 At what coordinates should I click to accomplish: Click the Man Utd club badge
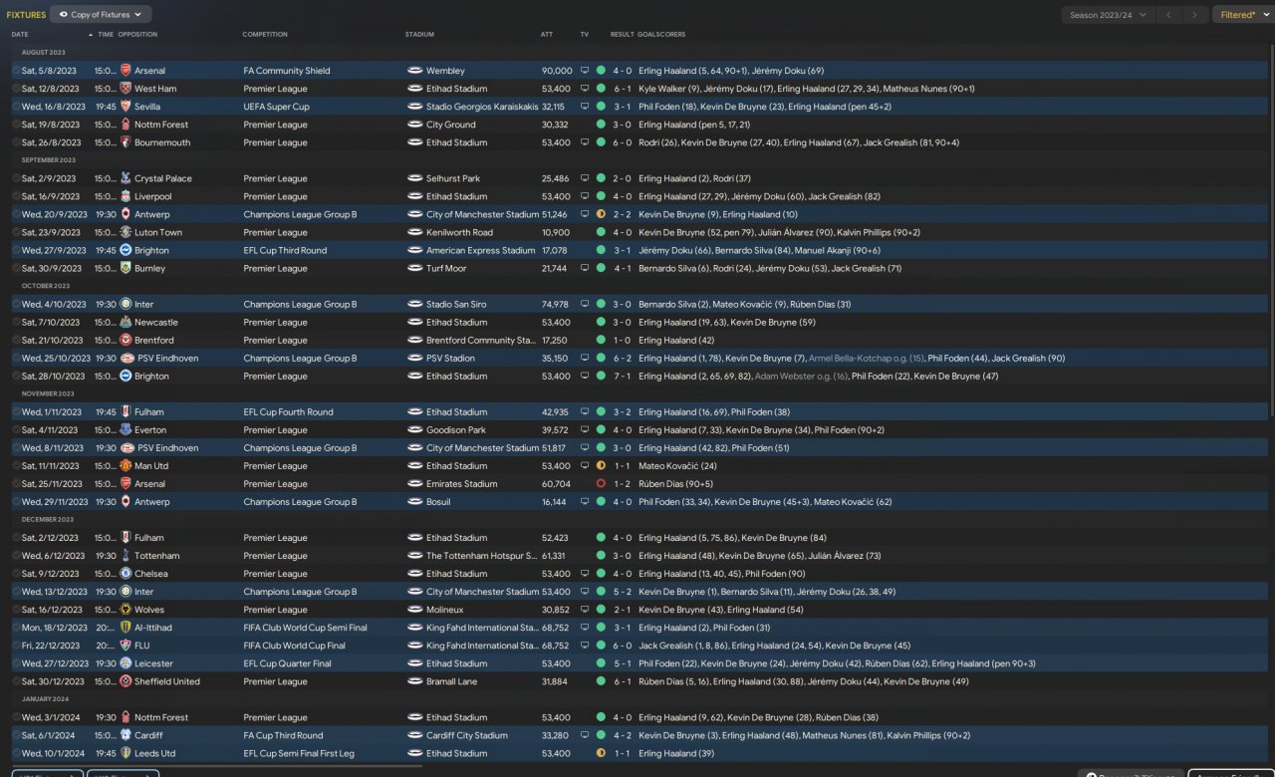pyautogui.click(x=126, y=465)
